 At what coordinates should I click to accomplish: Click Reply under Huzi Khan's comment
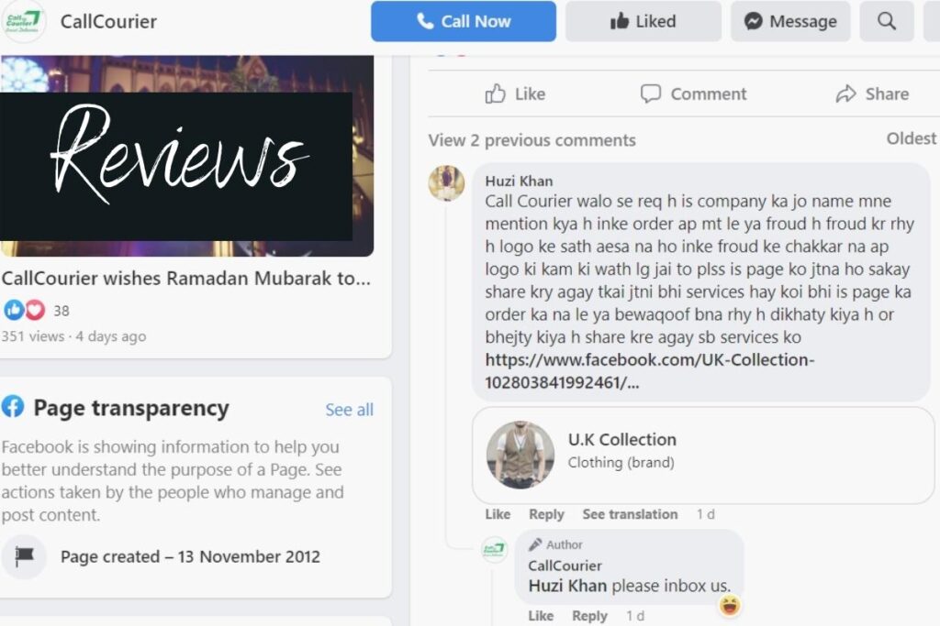point(546,514)
